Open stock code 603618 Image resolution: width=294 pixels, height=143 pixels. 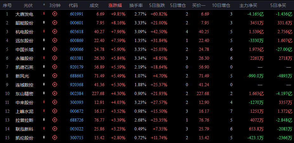click(x=77, y=32)
